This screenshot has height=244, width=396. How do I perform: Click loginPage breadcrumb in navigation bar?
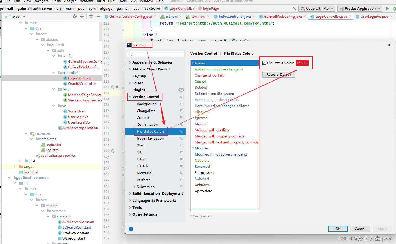pos(211,9)
